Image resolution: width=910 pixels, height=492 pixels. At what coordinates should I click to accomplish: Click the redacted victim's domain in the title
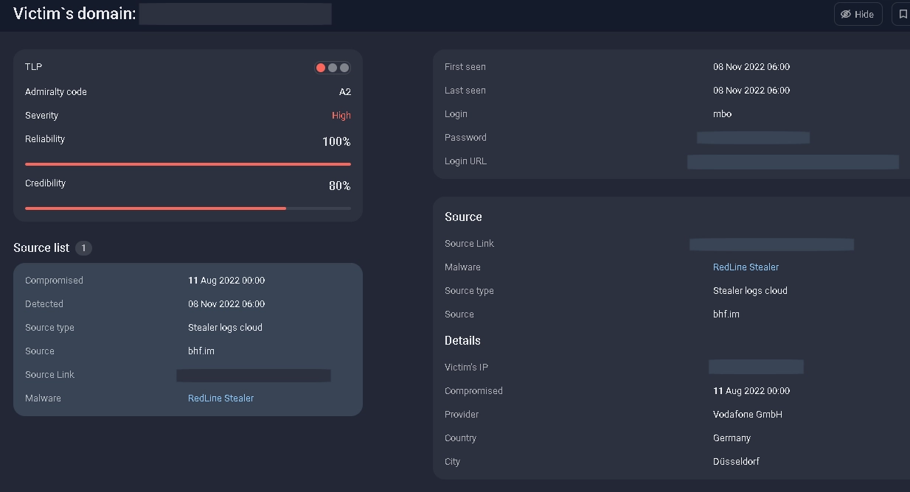tap(235, 14)
